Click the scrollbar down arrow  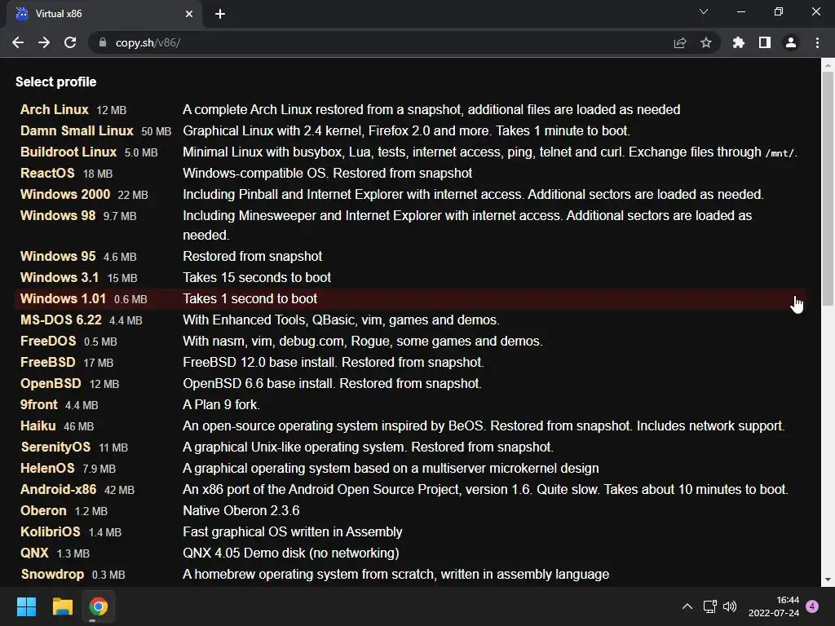828,580
